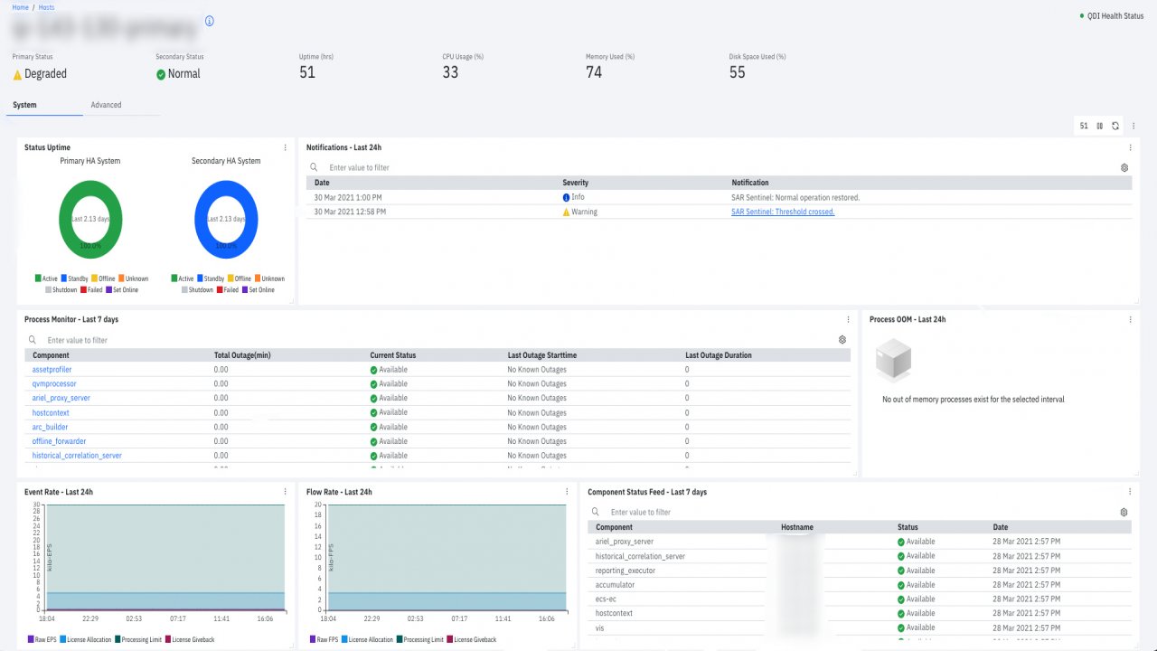Open the Component Status Feed settings gear
Viewport: 1157px width, 651px height.
point(1124,512)
